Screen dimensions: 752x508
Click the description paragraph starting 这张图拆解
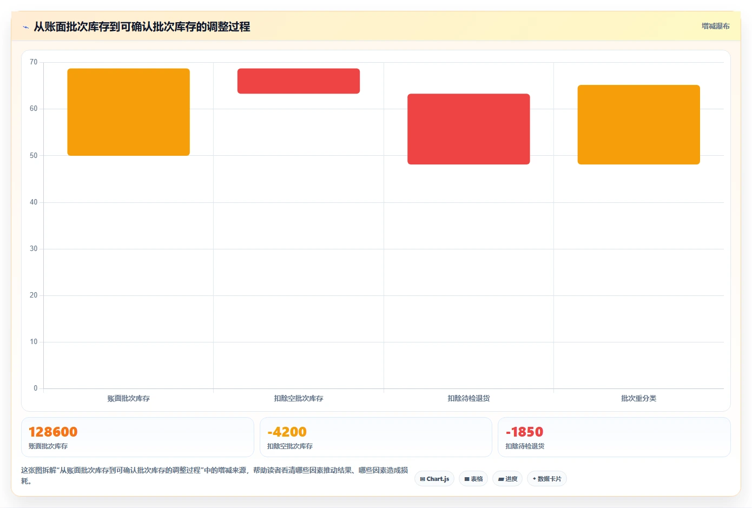click(x=215, y=476)
